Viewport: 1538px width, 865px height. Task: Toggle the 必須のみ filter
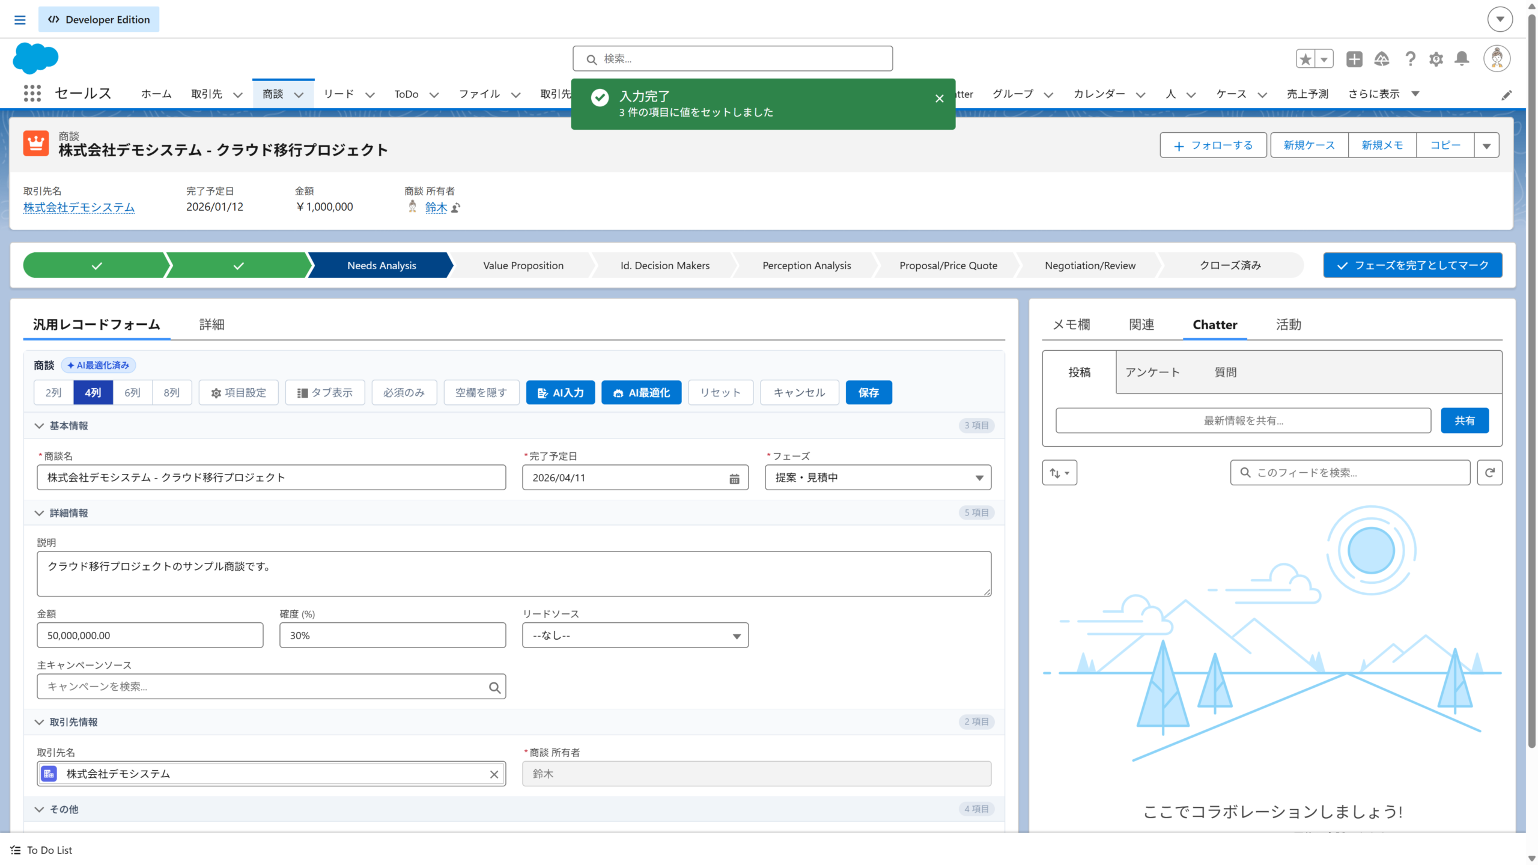(x=404, y=393)
